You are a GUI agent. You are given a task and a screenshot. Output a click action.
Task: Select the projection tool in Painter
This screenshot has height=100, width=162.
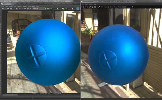pos(92,7)
